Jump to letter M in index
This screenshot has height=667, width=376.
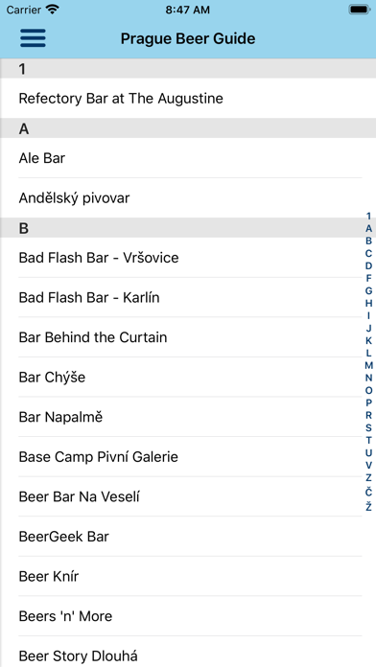coord(368,365)
